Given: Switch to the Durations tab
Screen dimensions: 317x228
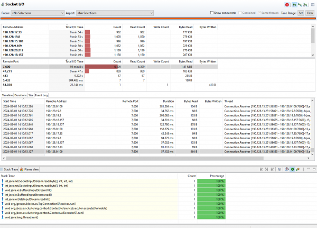Looking at the screenshot, I should click(x=21, y=95).
